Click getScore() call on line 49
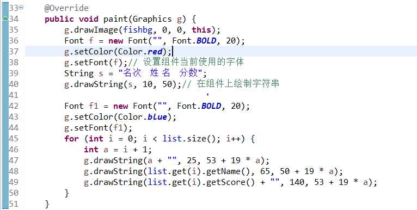 tap(231, 182)
